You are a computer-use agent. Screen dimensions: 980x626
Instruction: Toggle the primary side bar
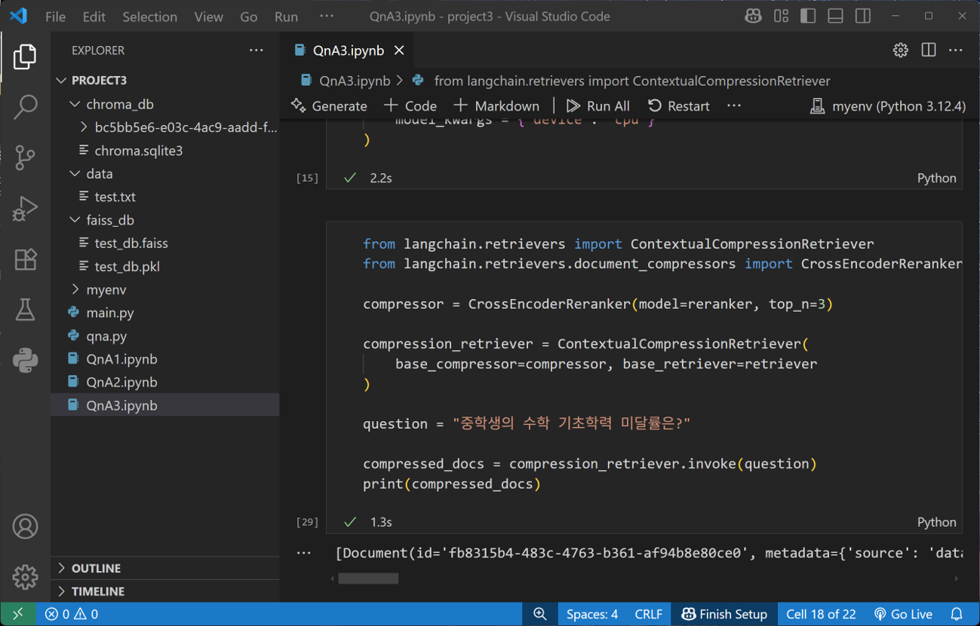click(x=808, y=16)
